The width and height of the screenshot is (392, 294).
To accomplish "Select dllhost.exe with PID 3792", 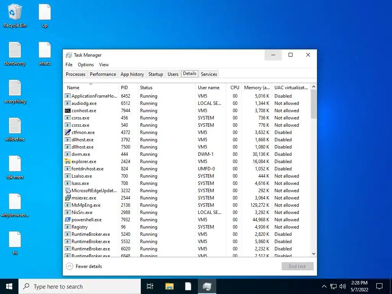I will click(187, 139).
